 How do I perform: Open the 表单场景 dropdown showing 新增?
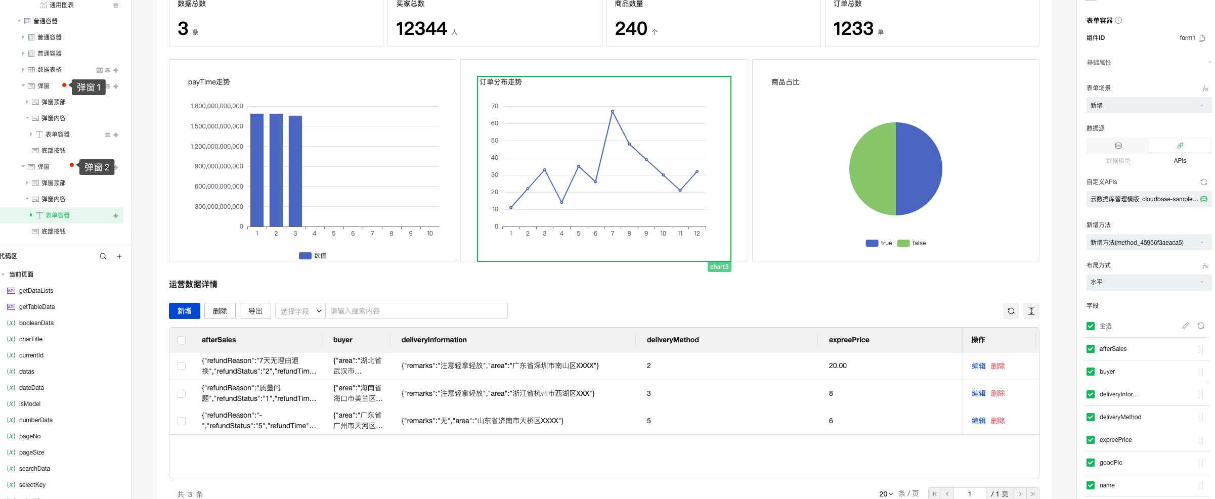(x=1148, y=105)
